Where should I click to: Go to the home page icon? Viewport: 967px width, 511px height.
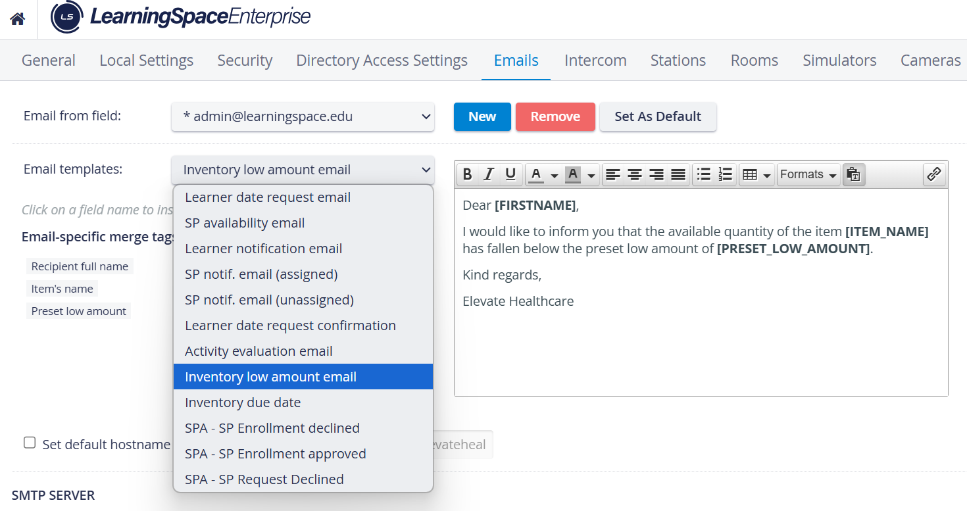(x=18, y=19)
